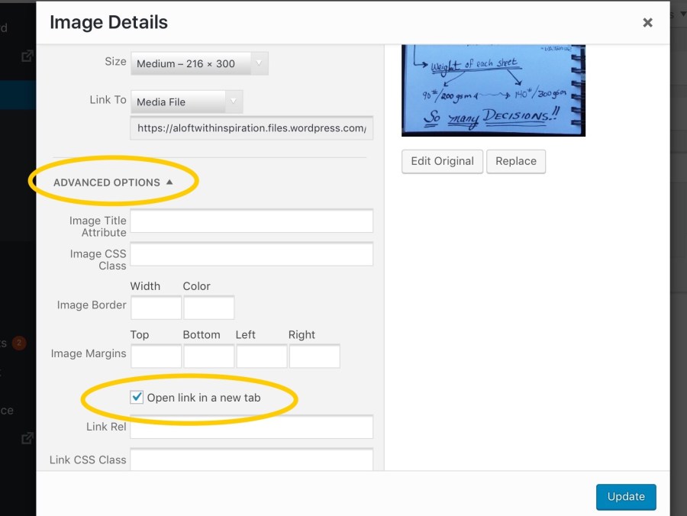
Task: Toggle the Open link in a new tab checkbox
Action: coord(137,397)
